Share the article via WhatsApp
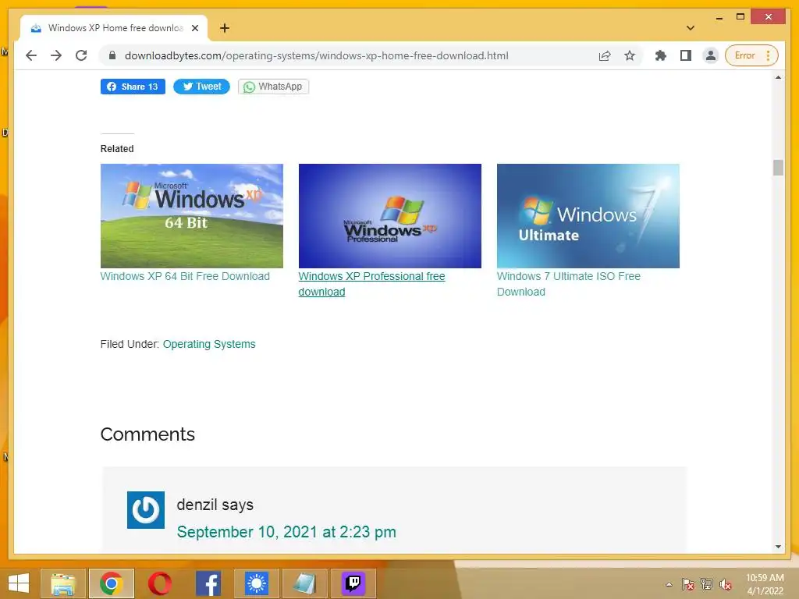The width and height of the screenshot is (799, 599). (273, 87)
